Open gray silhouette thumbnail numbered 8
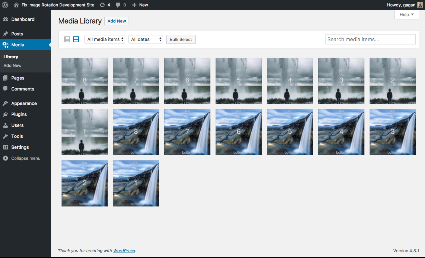 pos(84,81)
